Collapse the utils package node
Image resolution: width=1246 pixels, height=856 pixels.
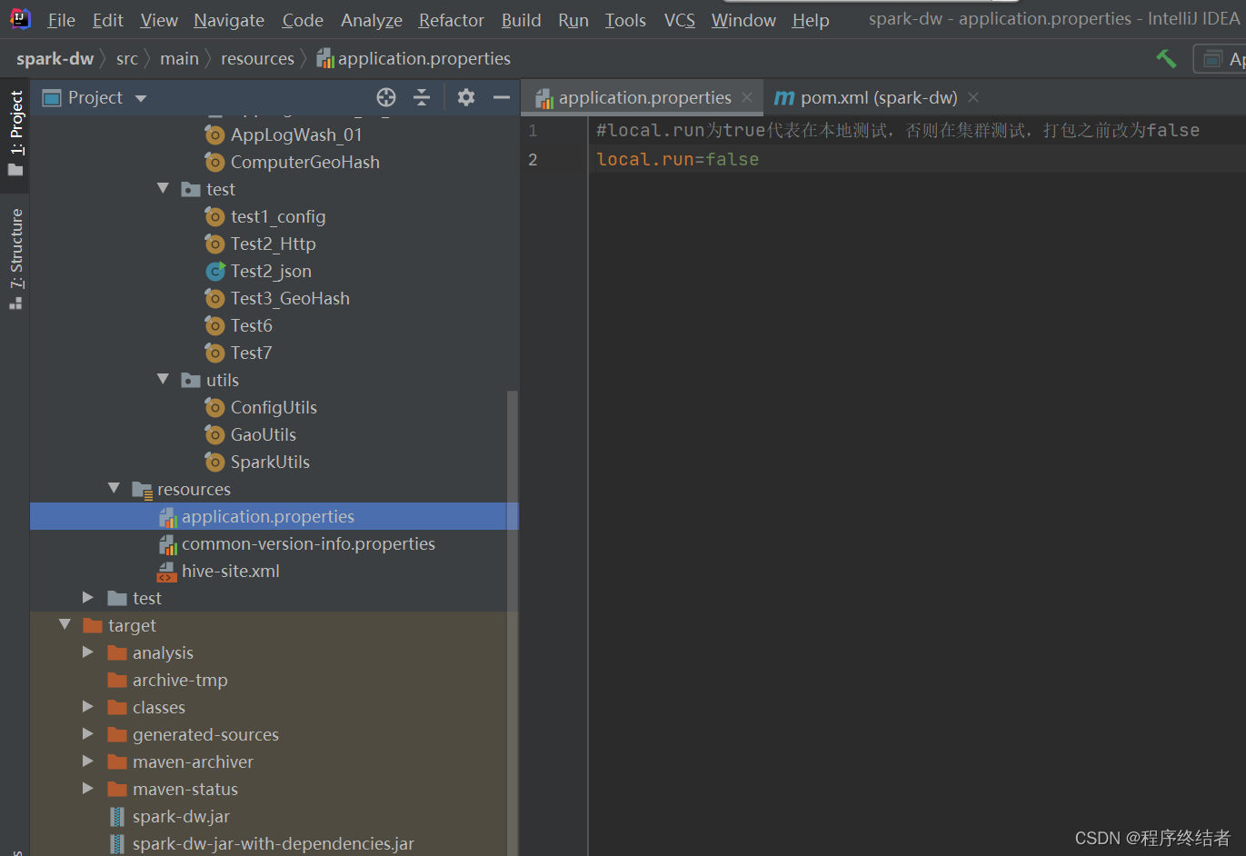point(163,379)
